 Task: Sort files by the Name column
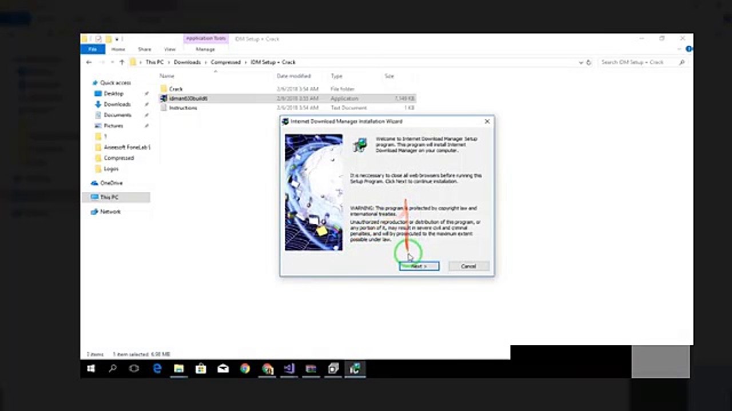(x=167, y=76)
